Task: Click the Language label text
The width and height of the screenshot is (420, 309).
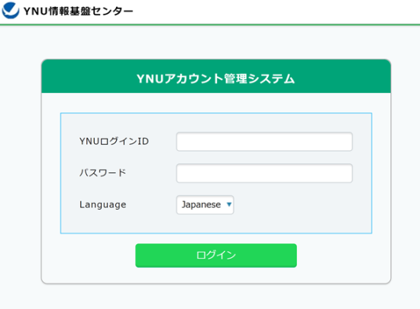Action: pos(103,204)
